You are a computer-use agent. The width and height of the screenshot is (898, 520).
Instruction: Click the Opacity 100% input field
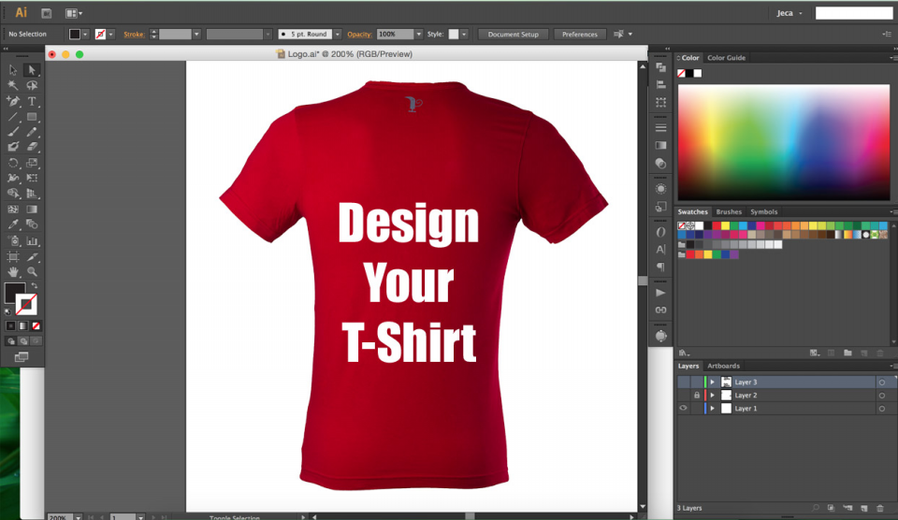(394, 35)
